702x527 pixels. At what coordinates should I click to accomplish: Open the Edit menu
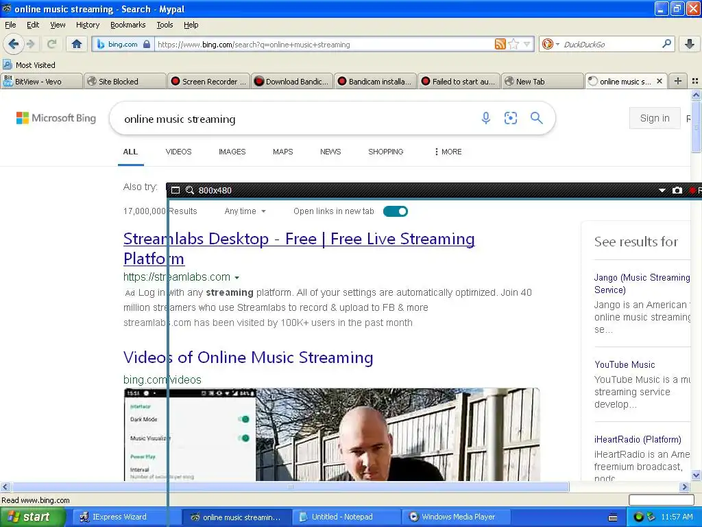click(x=33, y=25)
